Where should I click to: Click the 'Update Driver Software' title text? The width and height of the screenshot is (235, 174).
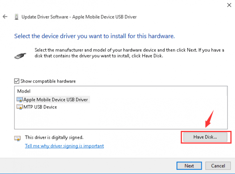(79, 17)
